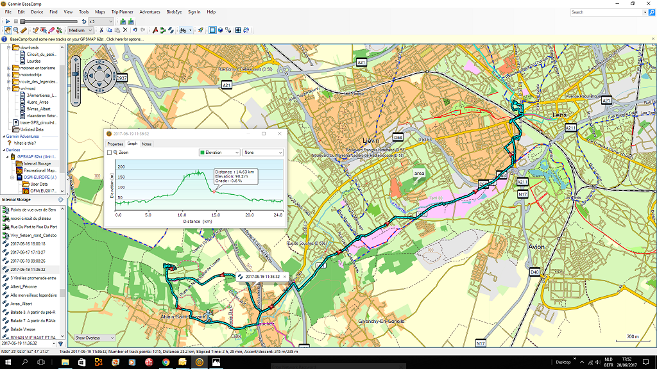Open the Trip Planner menu
Image resolution: width=657 pixels, height=369 pixels.
[x=122, y=12]
